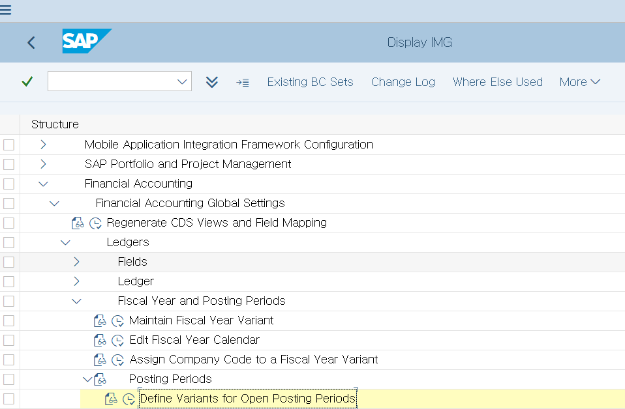This screenshot has height=409, width=625.
Task: Select Define Variants for Open Posting Periods
Action: (x=247, y=399)
